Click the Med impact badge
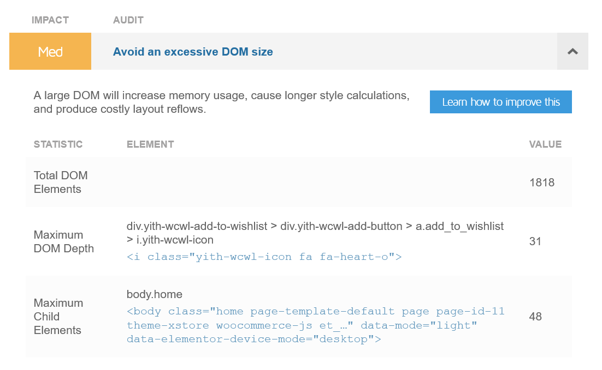 pos(50,51)
